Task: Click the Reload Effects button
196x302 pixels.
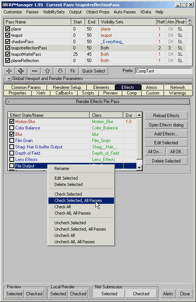Action: pyautogui.click(x=166, y=116)
